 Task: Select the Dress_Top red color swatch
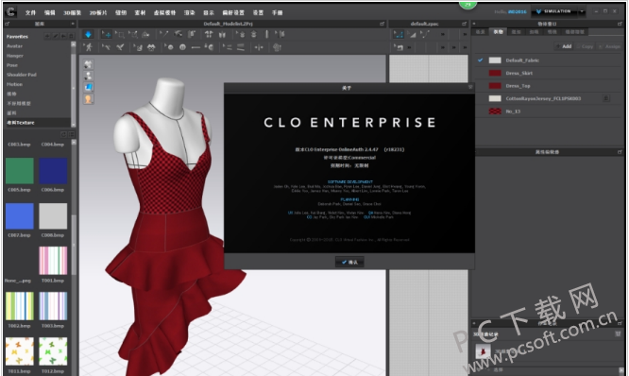pyautogui.click(x=495, y=86)
